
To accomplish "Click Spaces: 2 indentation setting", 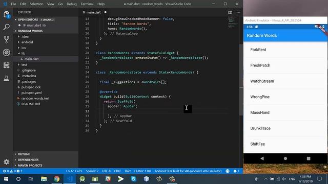I will (92, 171).
